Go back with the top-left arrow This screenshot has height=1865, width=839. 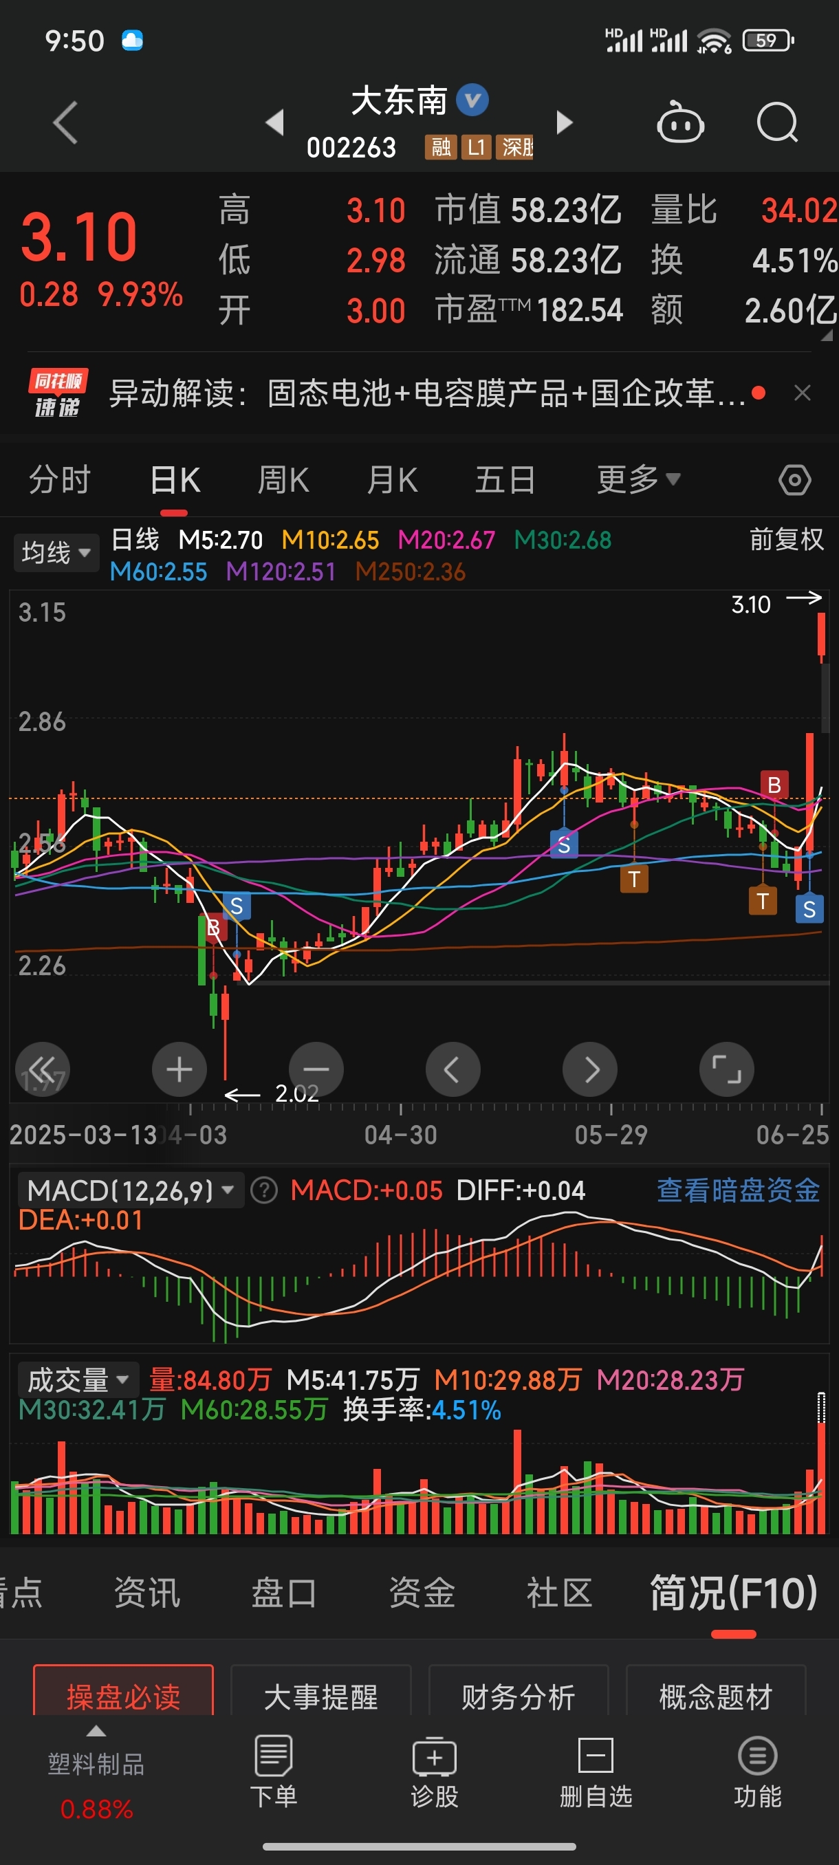pos(65,122)
